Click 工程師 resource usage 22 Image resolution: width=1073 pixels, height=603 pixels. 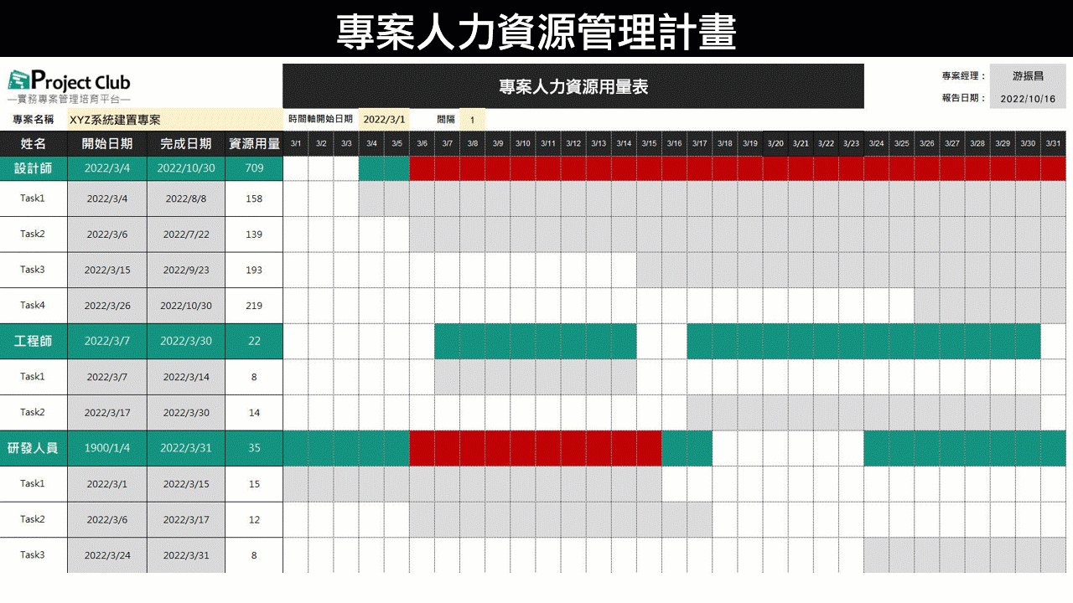(x=254, y=341)
